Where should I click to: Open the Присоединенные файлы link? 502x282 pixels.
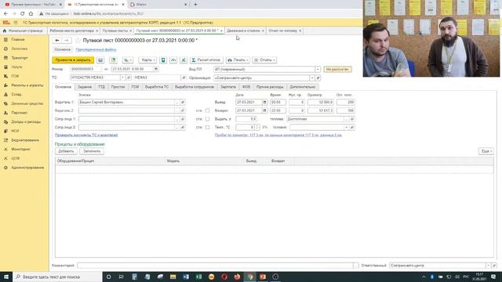point(96,49)
